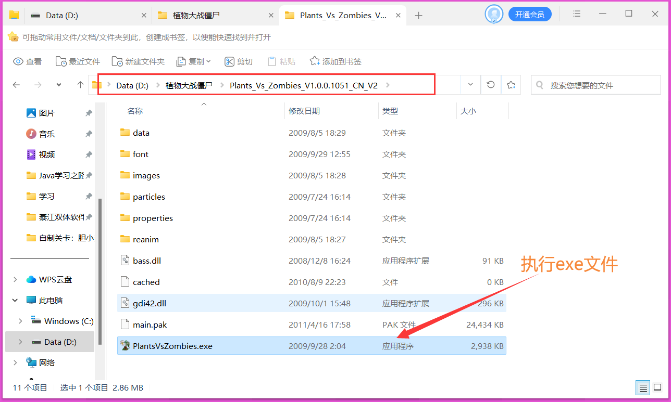
Task: Select the bass.dll file
Action: click(x=312, y=261)
